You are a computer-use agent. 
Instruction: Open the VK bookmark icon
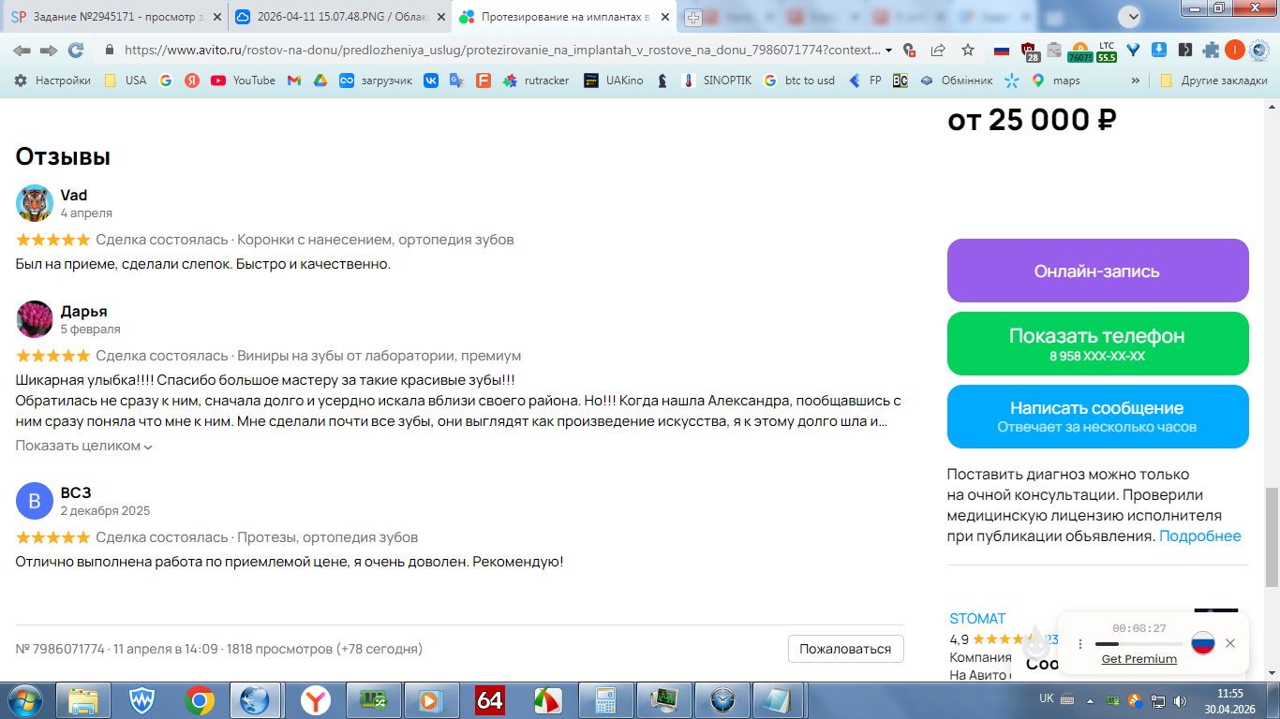431,81
